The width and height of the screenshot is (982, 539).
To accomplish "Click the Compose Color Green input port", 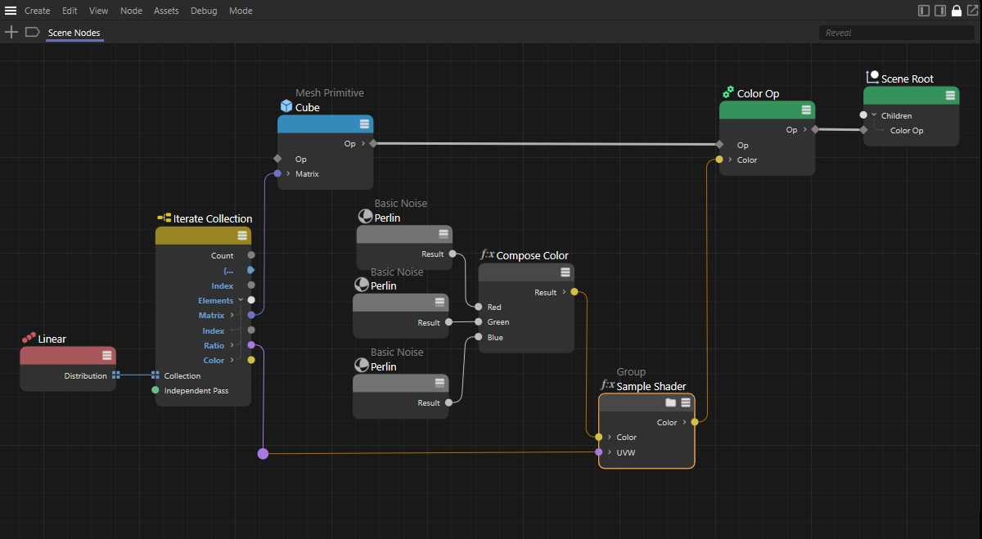I will (479, 321).
